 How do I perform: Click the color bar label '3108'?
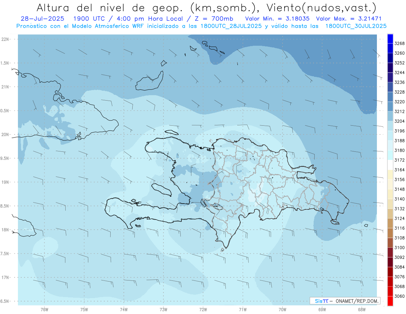(x=399, y=238)
